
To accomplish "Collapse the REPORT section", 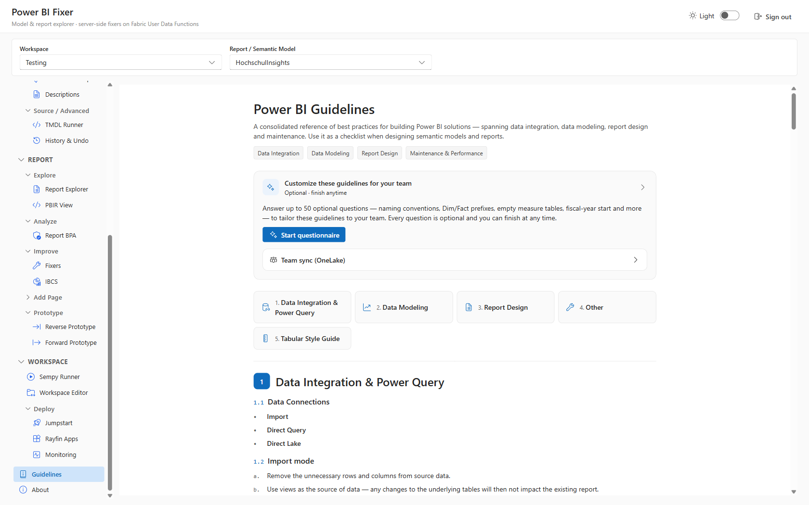I will (x=21, y=160).
